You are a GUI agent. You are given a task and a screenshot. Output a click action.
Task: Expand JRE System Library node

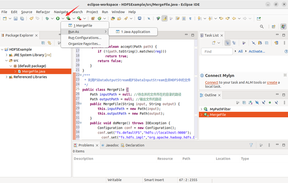(6, 55)
